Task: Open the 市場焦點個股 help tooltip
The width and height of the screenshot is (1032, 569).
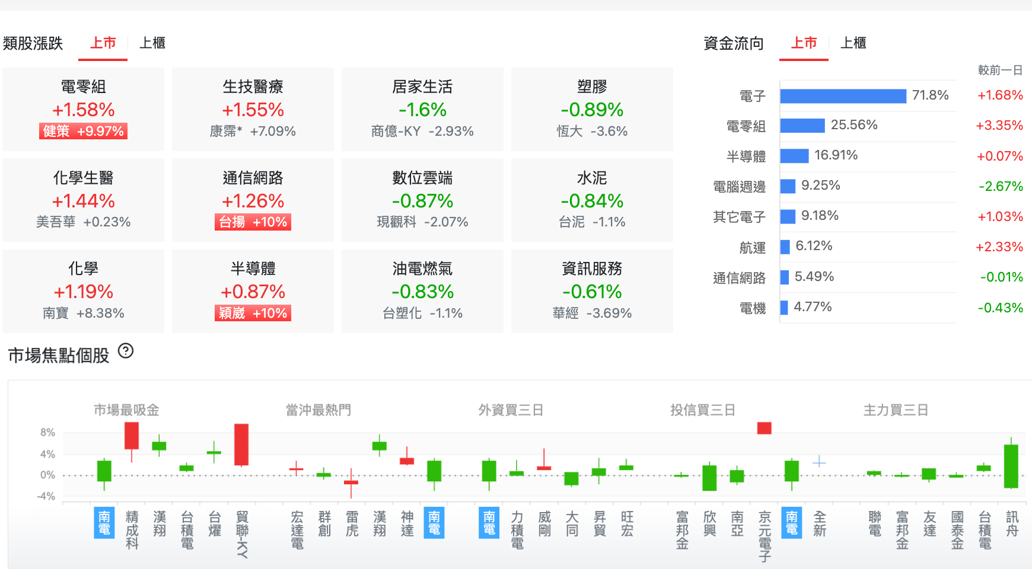Action: (125, 351)
